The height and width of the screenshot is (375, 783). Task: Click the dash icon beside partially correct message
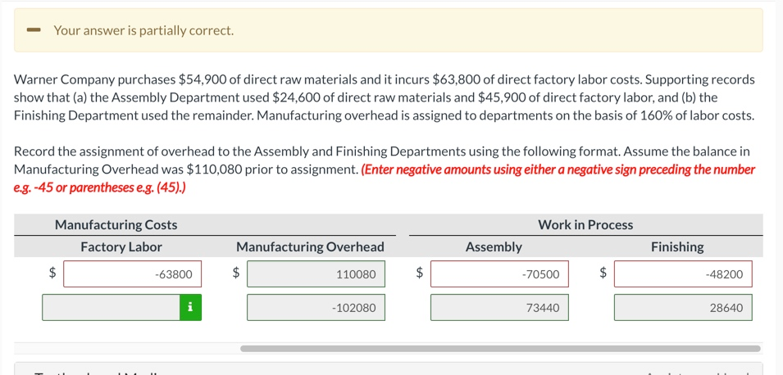click(34, 30)
